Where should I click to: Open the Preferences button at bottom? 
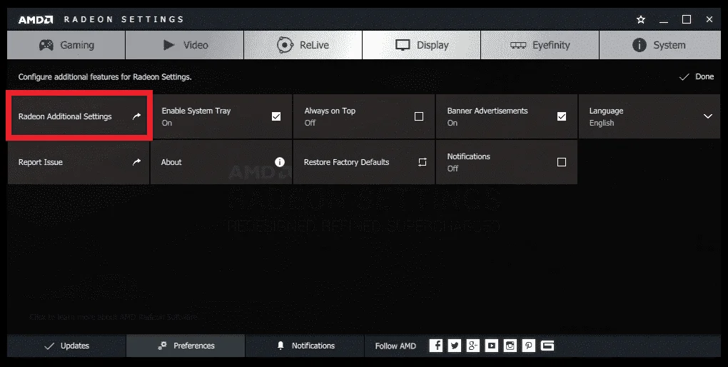[186, 346]
